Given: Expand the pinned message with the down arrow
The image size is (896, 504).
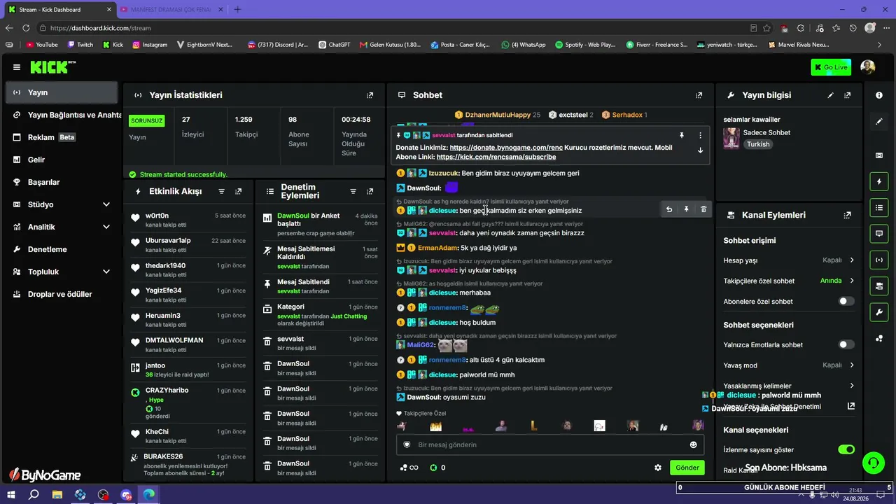Looking at the screenshot, I should pyautogui.click(x=700, y=150).
